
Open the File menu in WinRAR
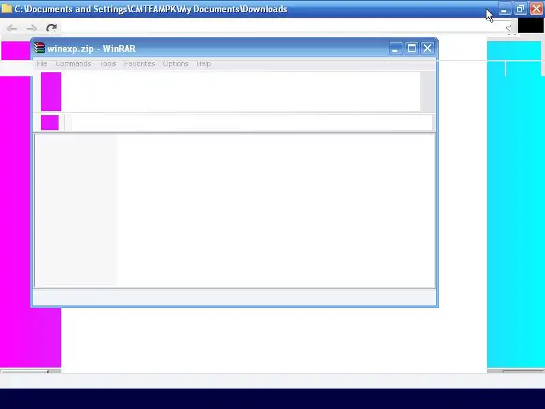point(42,64)
